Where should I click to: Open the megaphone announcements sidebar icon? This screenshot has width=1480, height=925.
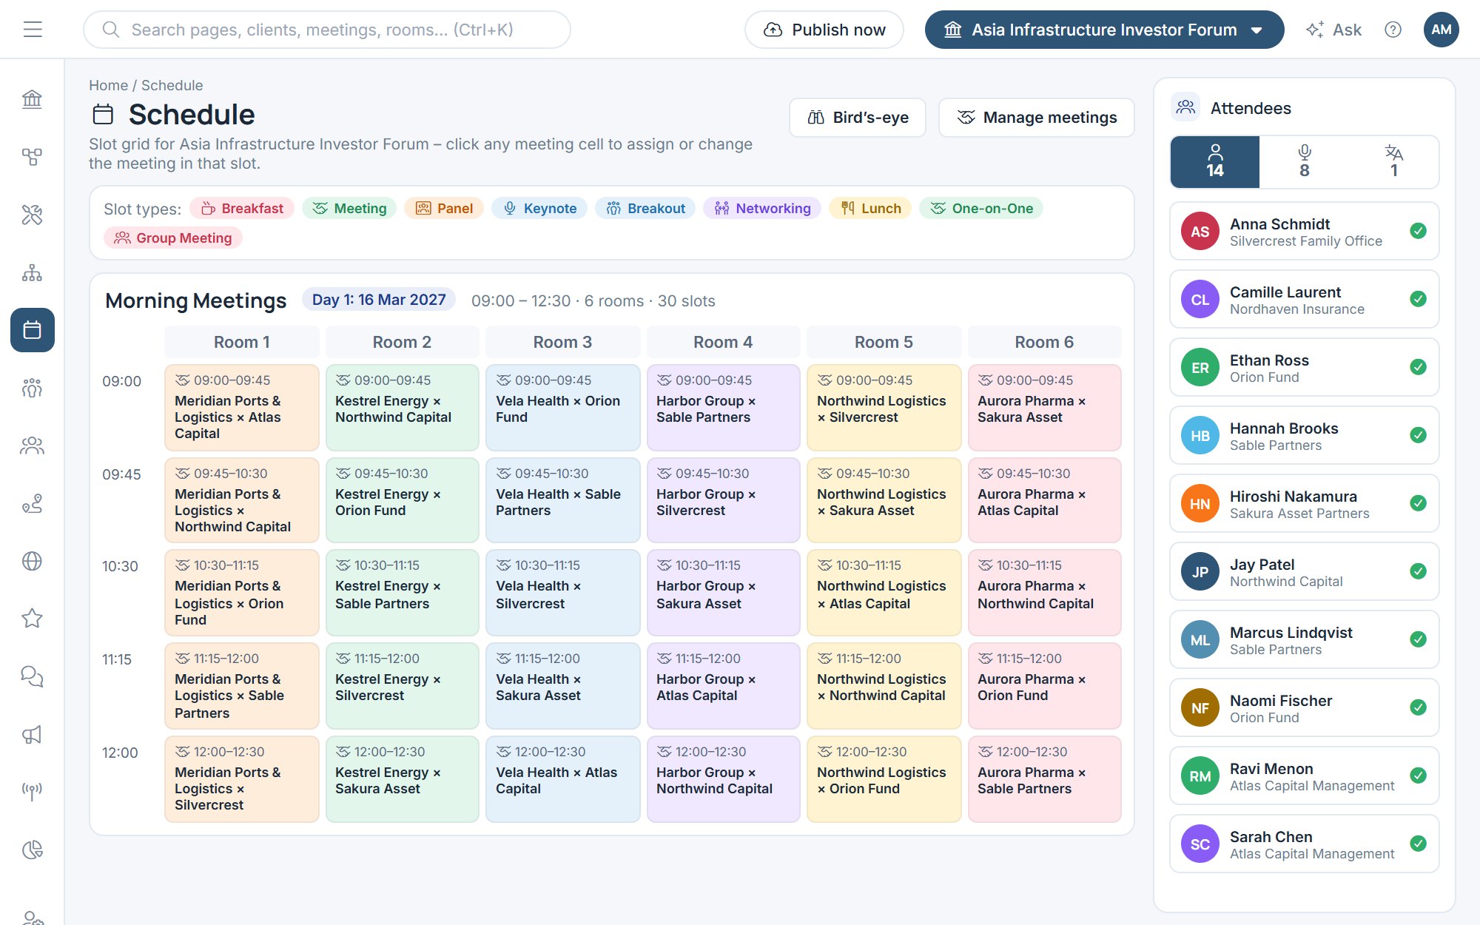click(x=33, y=734)
